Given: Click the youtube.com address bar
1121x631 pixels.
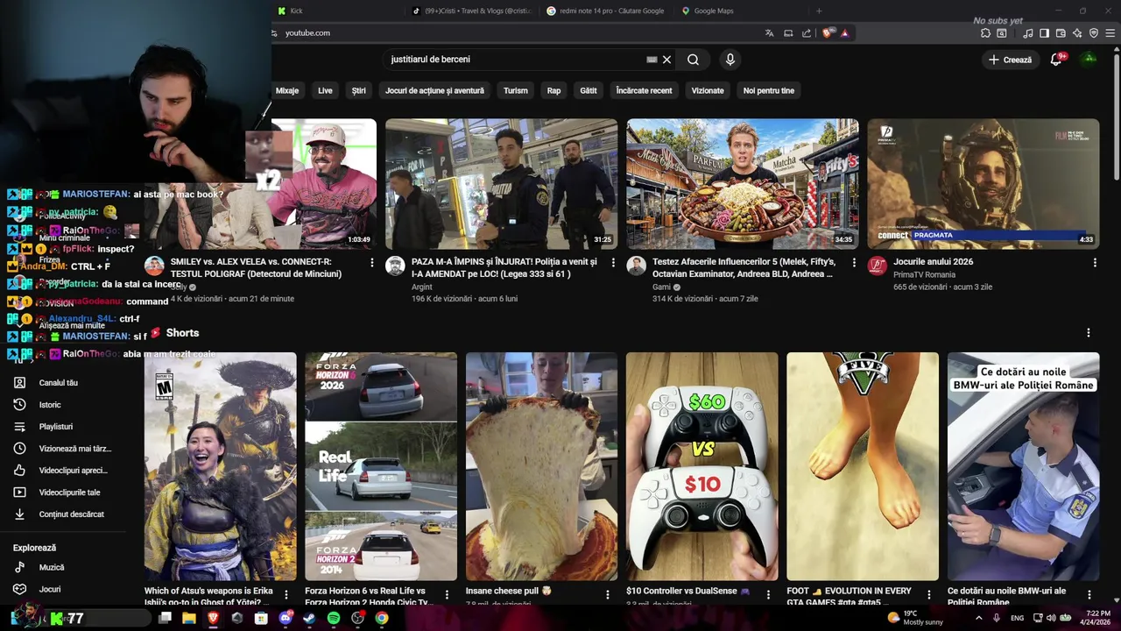Looking at the screenshot, I should pyautogui.click(x=517, y=32).
